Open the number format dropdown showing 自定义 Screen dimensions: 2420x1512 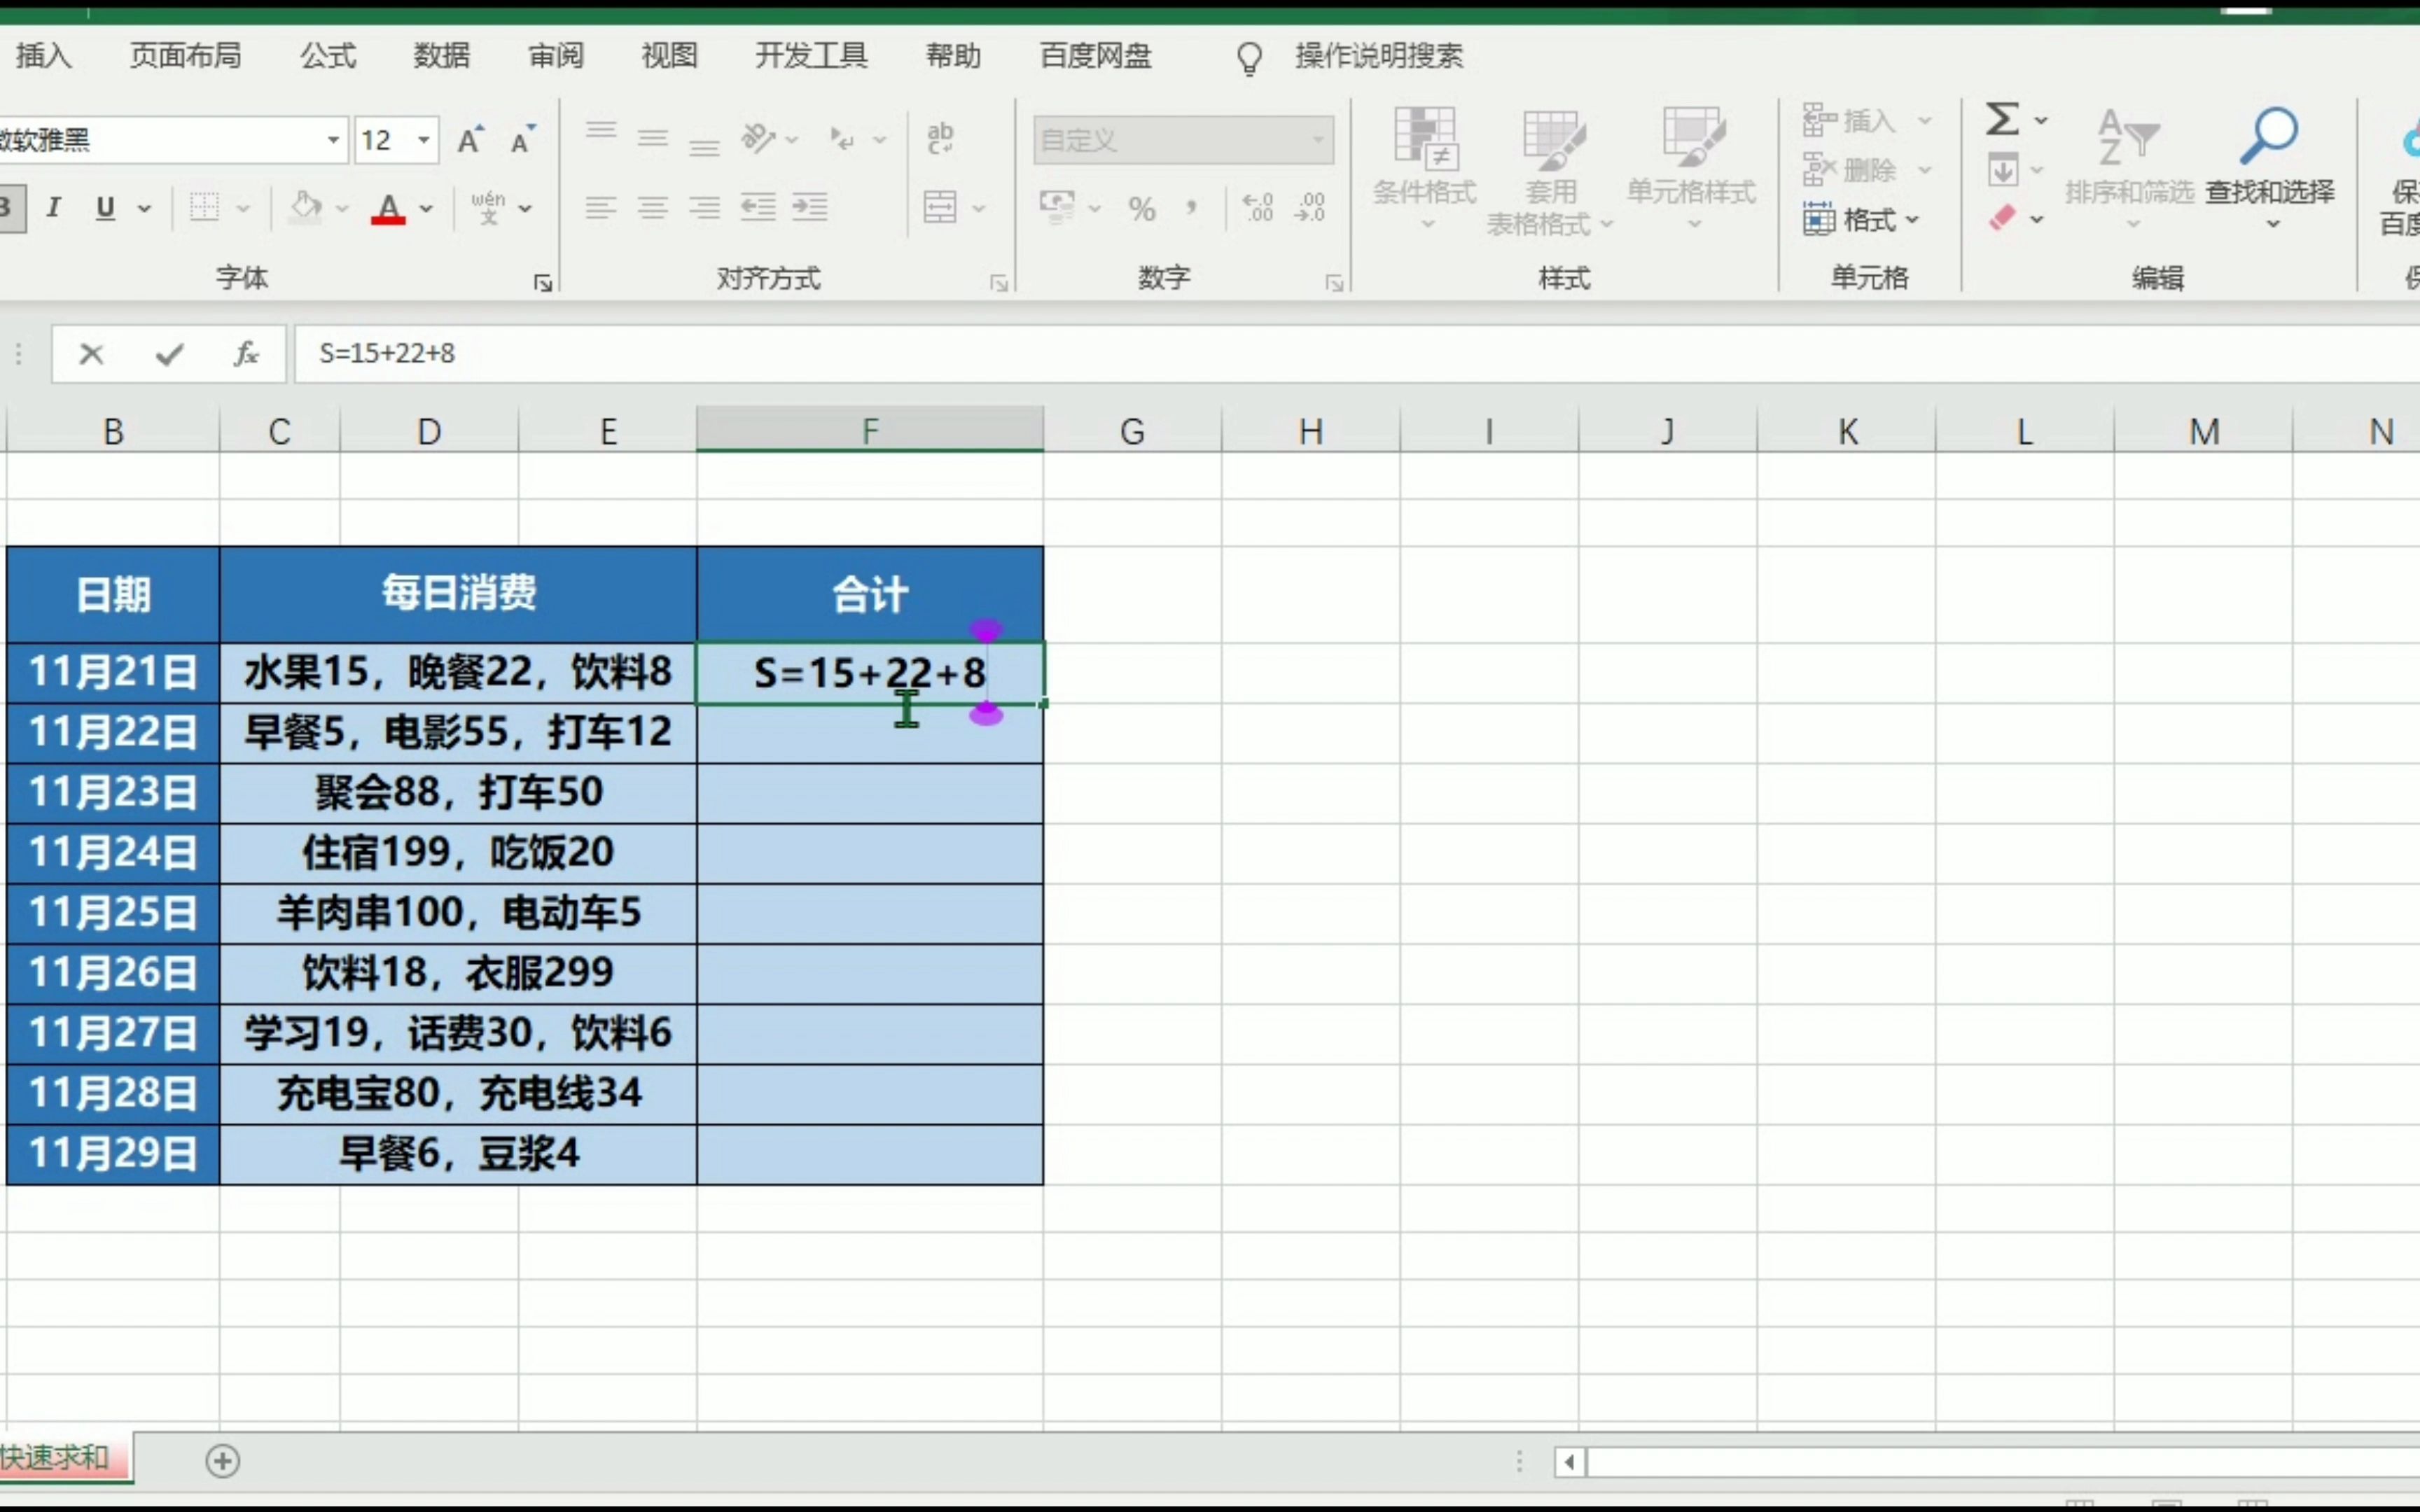pos(1318,140)
